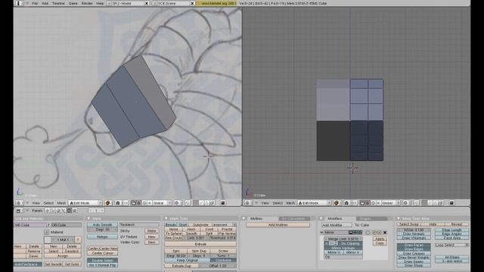Open the Game menu

pyautogui.click(x=73, y=3)
